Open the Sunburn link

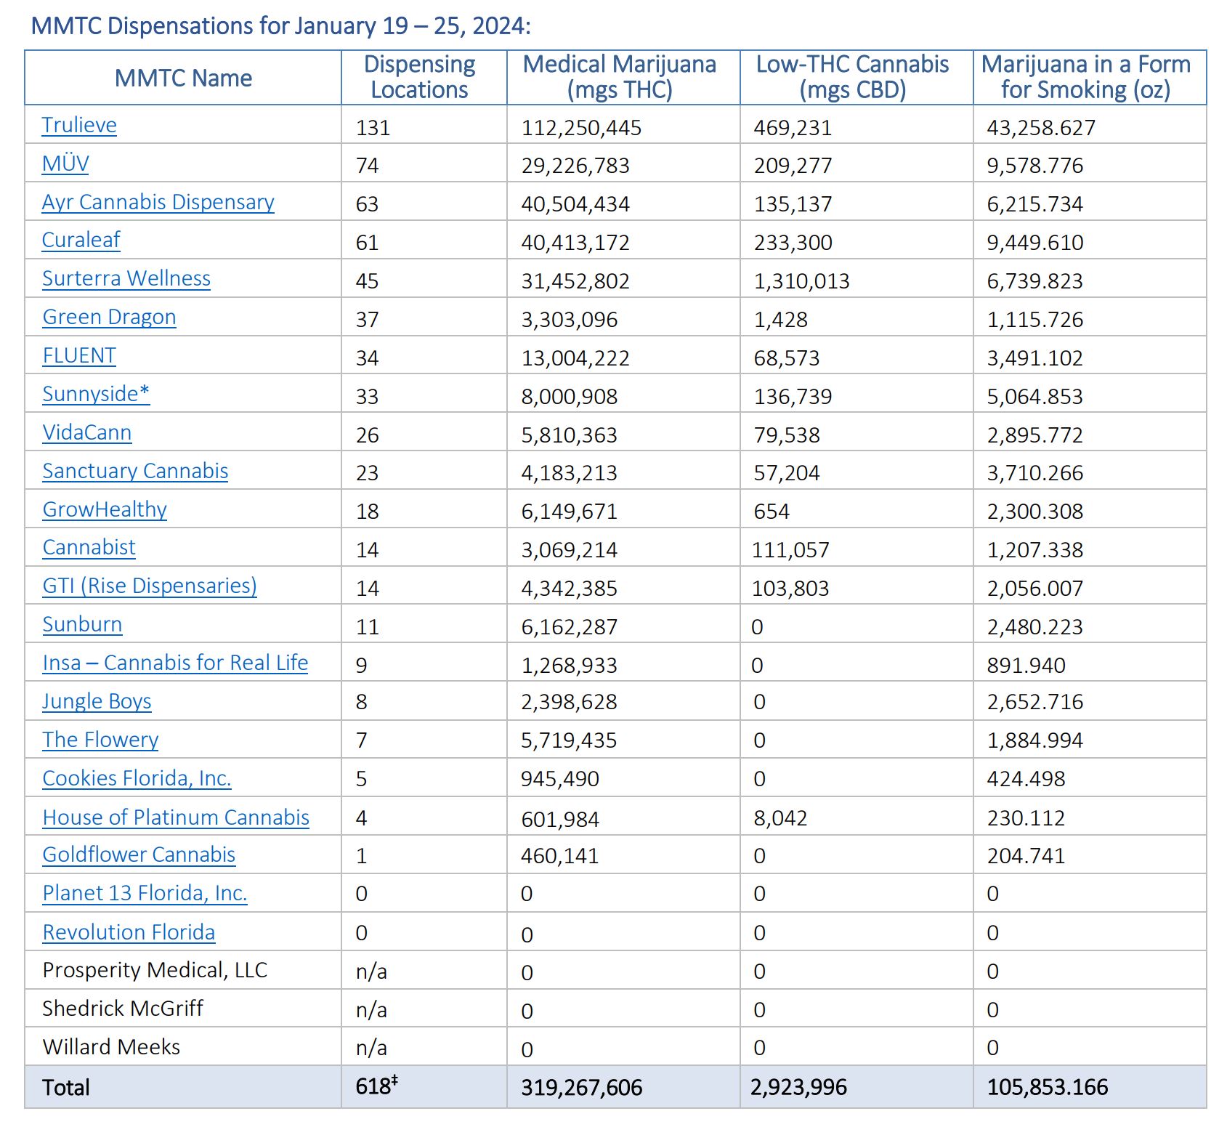[x=82, y=624]
